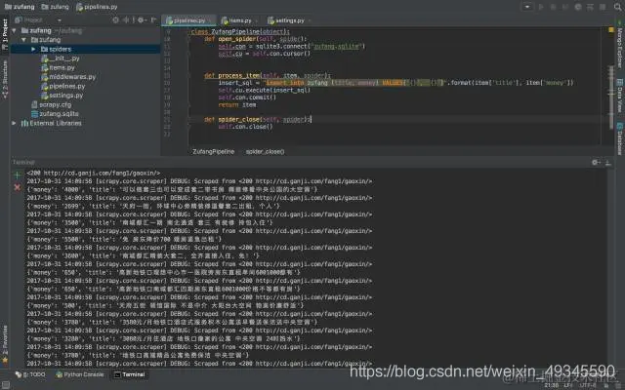
Task: Select the Terminal bottom tab
Action: click(x=130, y=374)
